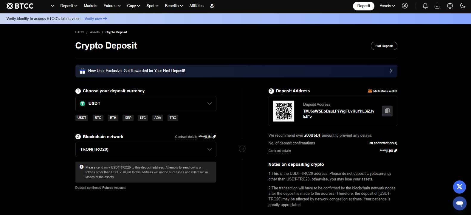Open the X (Twitter) floating button

(460, 187)
